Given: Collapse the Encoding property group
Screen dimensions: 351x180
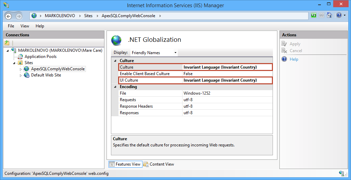Looking at the screenshot, I should 115,87.
